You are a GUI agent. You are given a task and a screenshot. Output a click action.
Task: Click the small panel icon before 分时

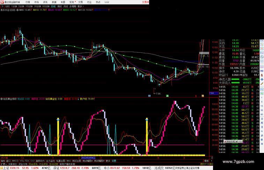point(2,6)
